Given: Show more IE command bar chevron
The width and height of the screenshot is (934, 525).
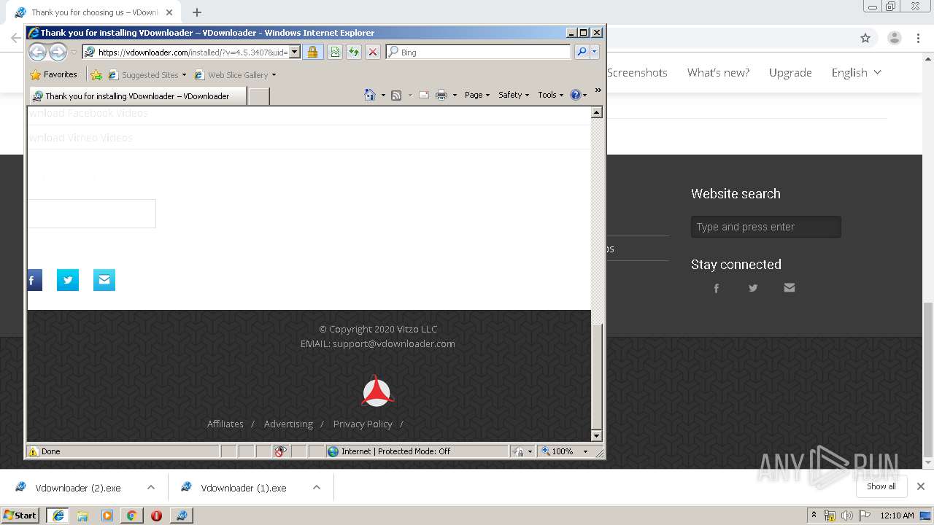Looking at the screenshot, I should (598, 91).
